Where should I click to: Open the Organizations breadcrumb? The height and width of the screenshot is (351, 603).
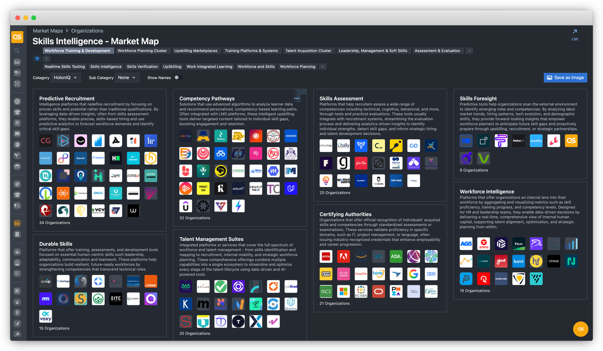pyautogui.click(x=87, y=31)
